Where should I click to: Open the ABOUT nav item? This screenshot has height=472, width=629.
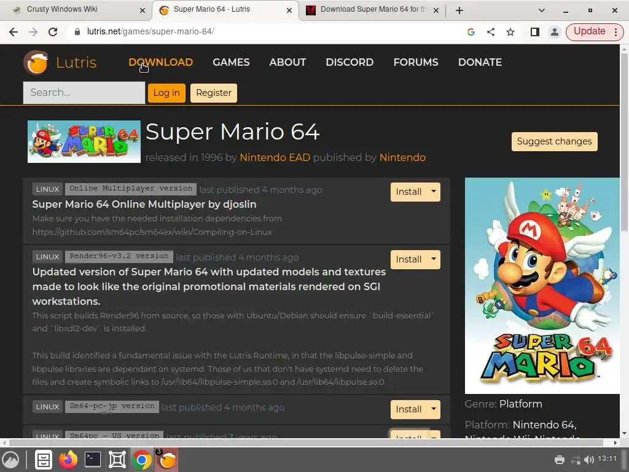287,62
